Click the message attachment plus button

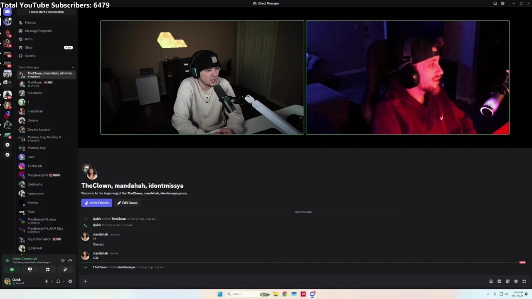(x=85, y=281)
